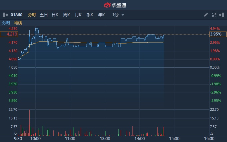Click the 4.210 current price label
Screen dimensions: 227x142
coord(9,34)
